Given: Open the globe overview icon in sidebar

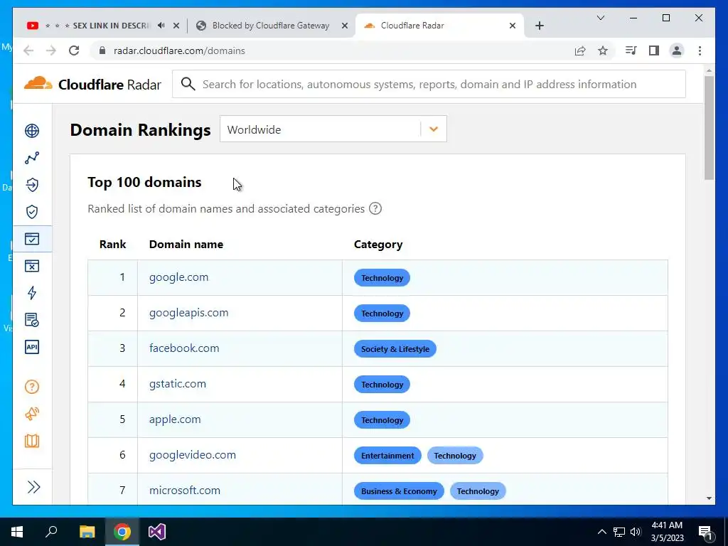Looking at the screenshot, I should [32, 131].
